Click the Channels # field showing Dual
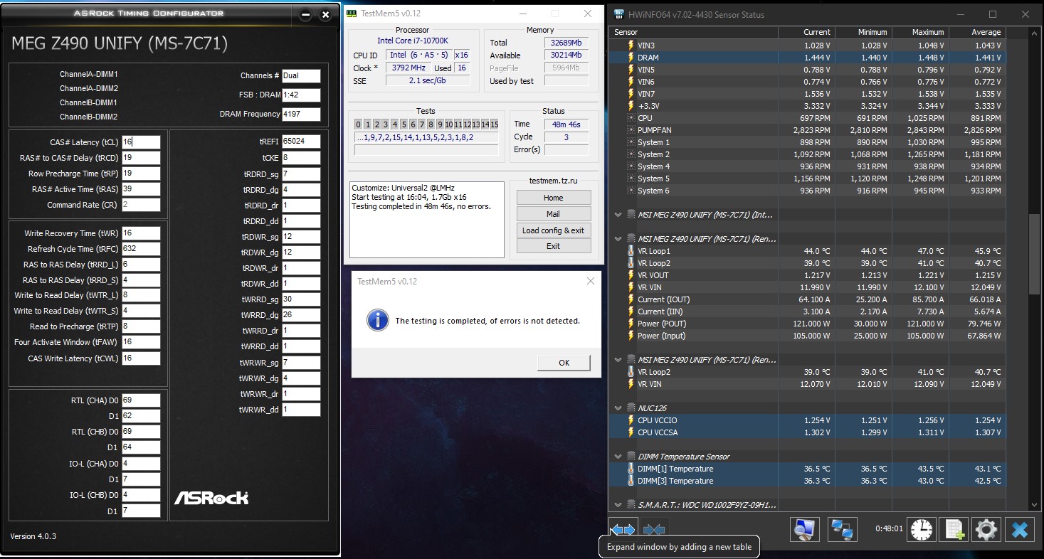The height and width of the screenshot is (559, 1044). point(301,76)
